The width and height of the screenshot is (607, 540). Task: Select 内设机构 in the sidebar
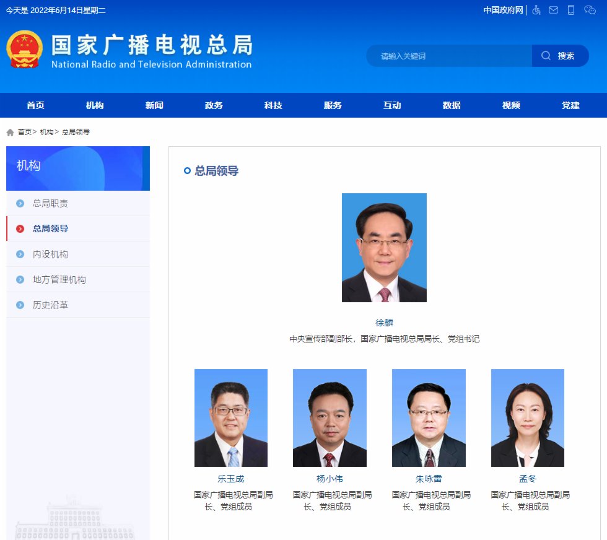[50, 255]
